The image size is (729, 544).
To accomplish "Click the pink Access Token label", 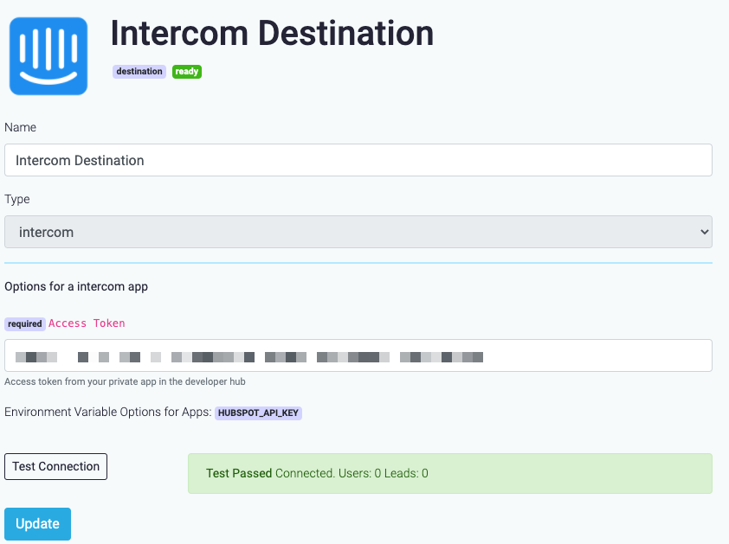I will click(87, 323).
